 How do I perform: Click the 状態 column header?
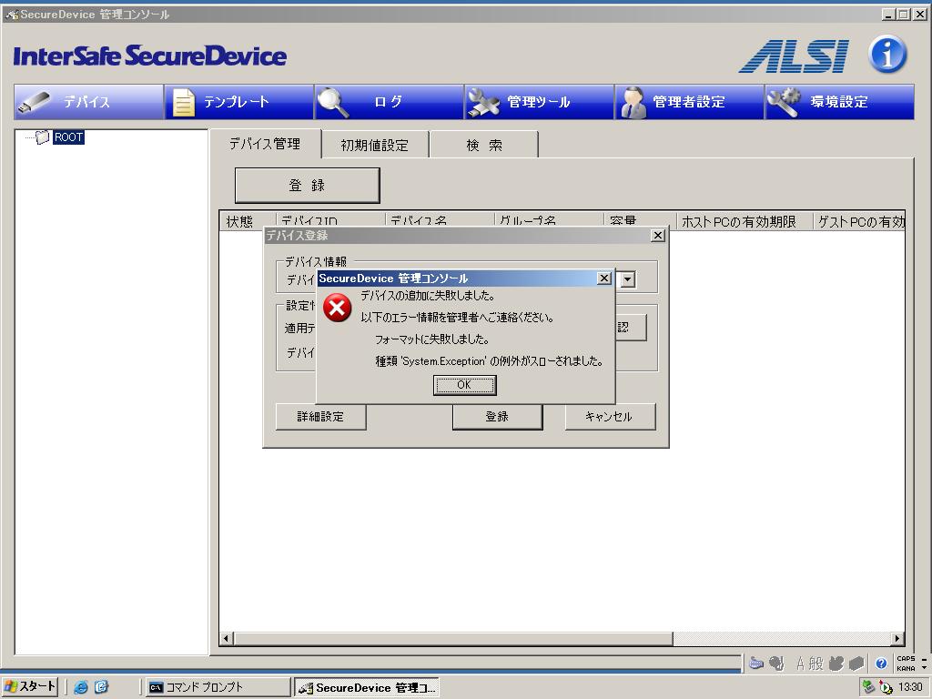(248, 220)
